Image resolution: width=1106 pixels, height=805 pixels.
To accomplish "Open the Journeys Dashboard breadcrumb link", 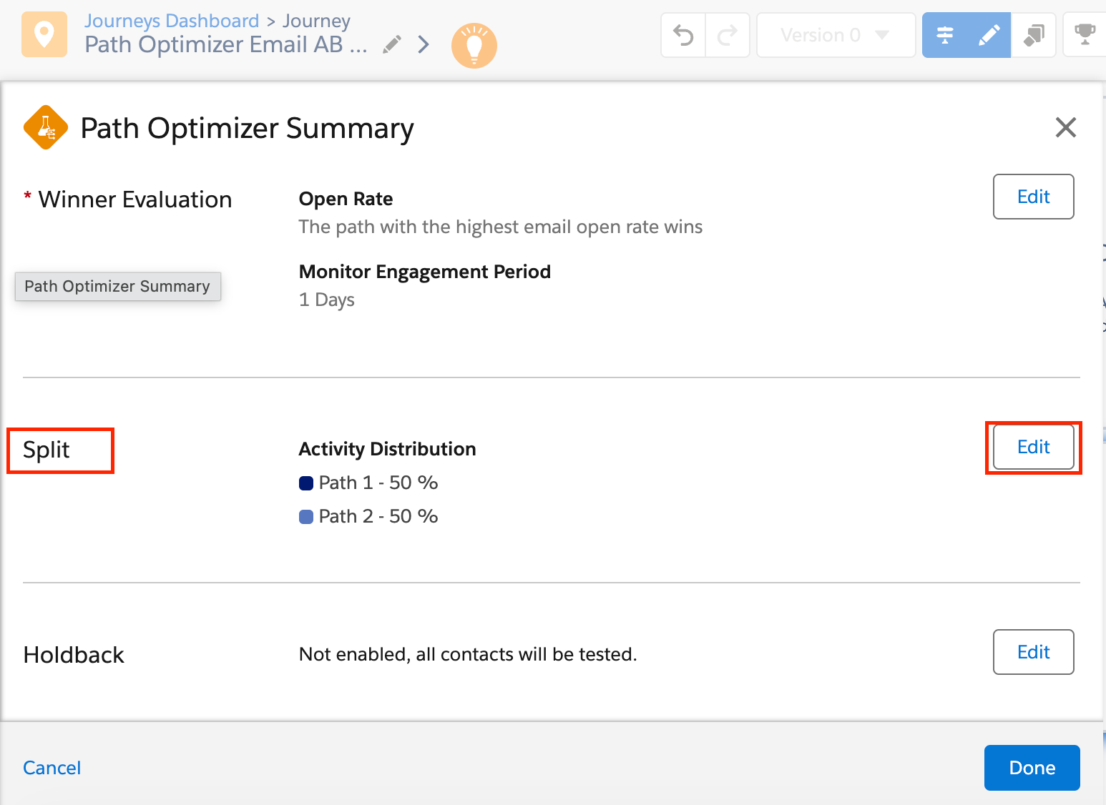I will pyautogui.click(x=172, y=21).
